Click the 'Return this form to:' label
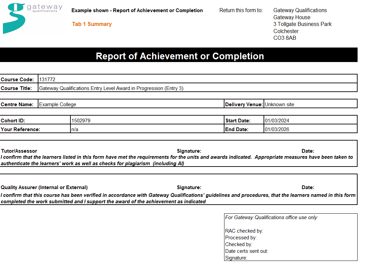The height and width of the screenshot is (269, 365). point(241,10)
